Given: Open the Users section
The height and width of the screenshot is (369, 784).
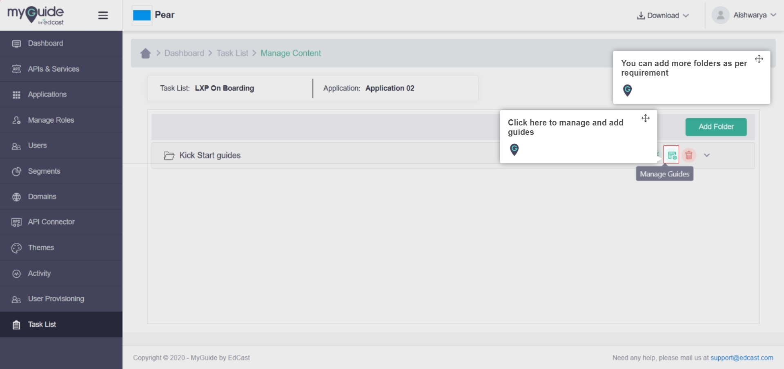Looking at the screenshot, I should coord(61,145).
